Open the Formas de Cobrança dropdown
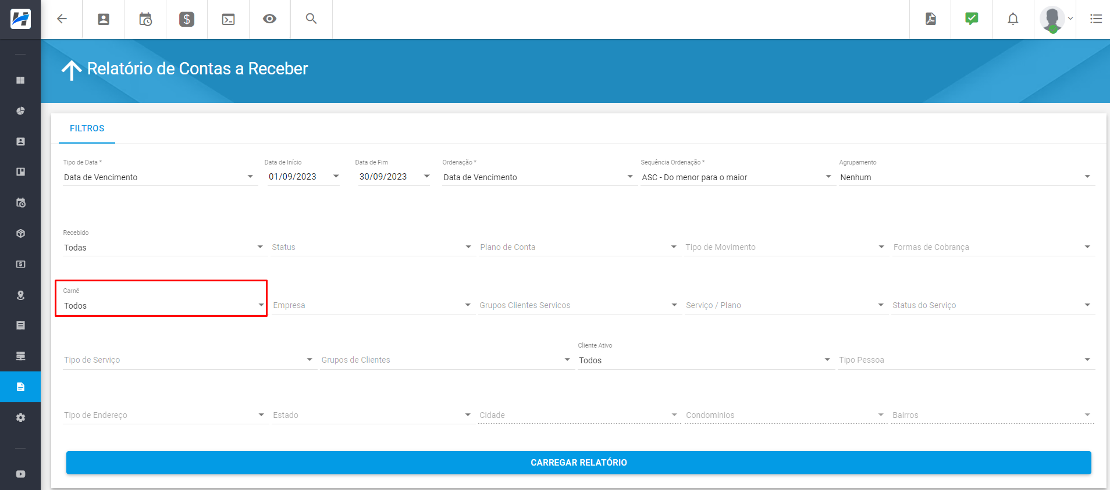The image size is (1110, 490). (x=994, y=247)
